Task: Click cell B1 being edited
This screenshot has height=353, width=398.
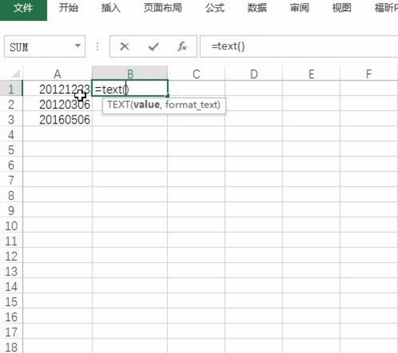Action: pos(130,89)
